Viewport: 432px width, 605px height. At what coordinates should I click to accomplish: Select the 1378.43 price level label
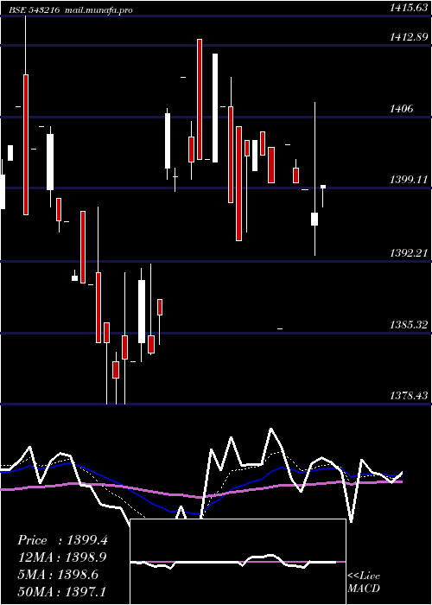(x=409, y=396)
